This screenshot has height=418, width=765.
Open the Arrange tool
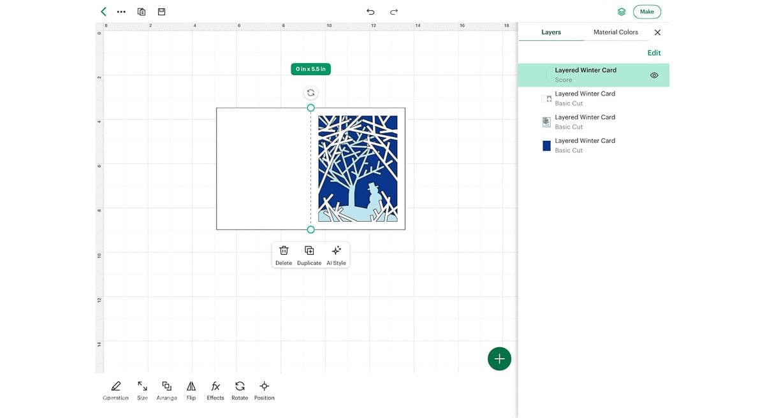tap(166, 391)
